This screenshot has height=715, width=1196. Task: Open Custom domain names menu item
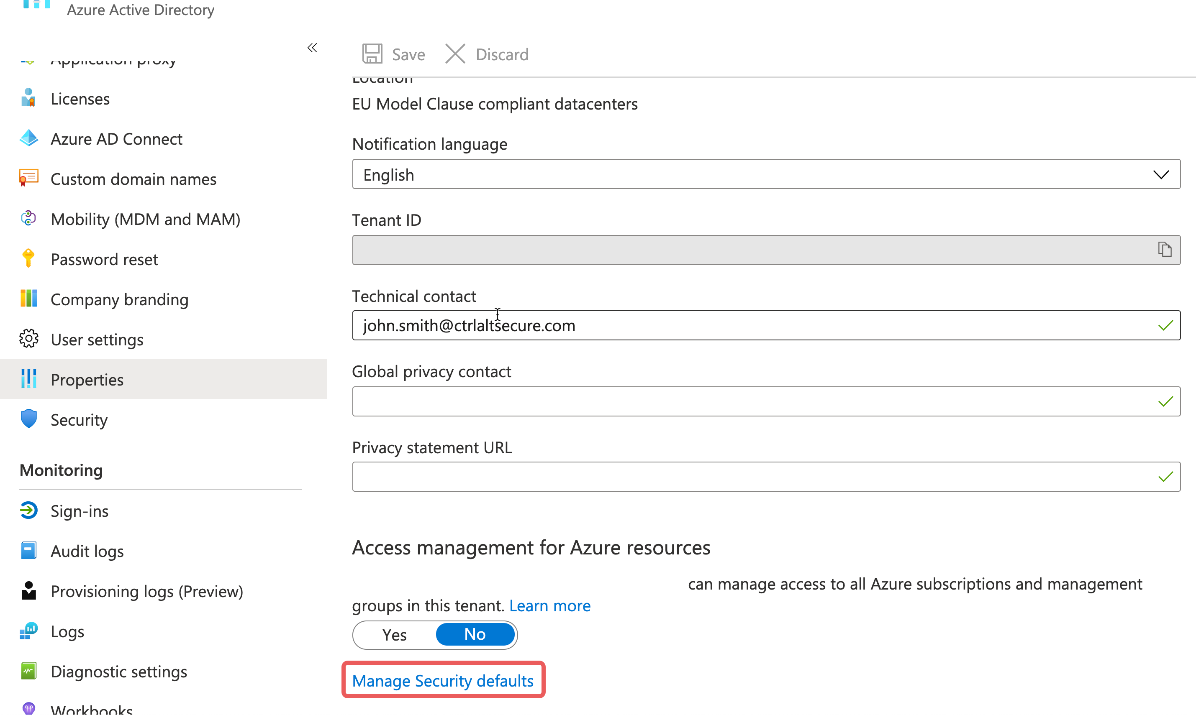[133, 179]
